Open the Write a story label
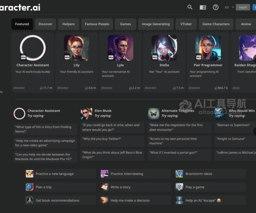Screen dimensions: 256x213 point(121,187)
